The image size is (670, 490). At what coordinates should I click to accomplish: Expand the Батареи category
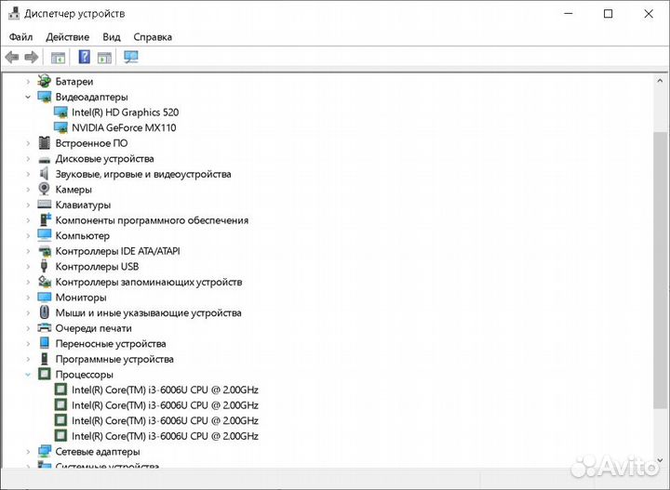pyautogui.click(x=28, y=82)
